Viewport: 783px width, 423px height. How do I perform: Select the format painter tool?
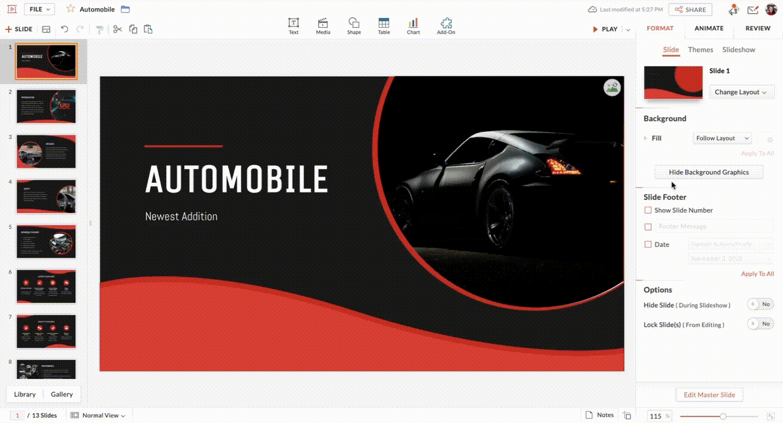(100, 29)
